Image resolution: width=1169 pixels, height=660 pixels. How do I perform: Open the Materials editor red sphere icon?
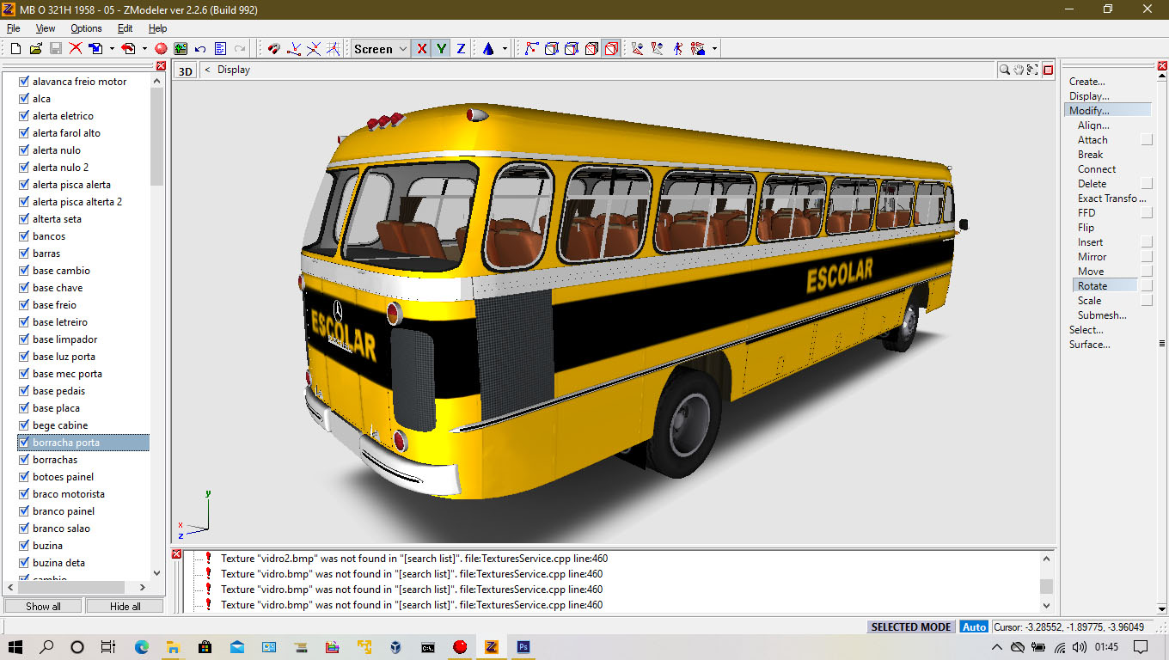[161, 49]
